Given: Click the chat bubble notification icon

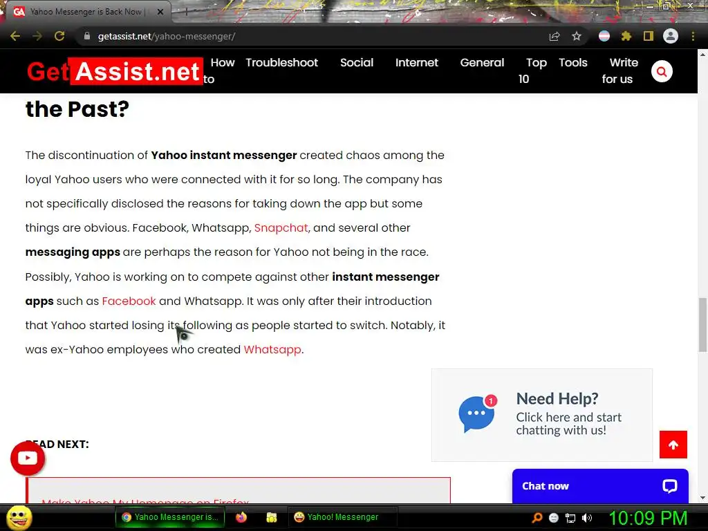Looking at the screenshot, I should [477, 413].
